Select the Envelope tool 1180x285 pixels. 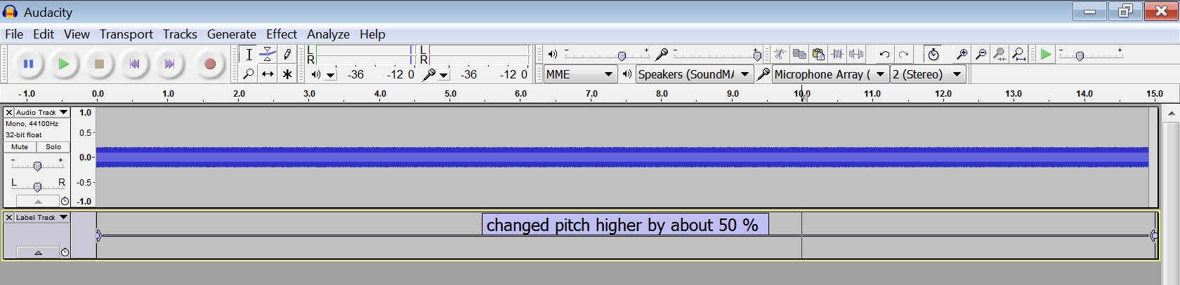click(x=268, y=54)
